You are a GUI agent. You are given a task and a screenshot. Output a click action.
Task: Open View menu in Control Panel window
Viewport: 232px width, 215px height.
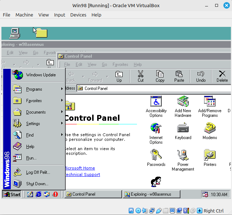(x=92, y=64)
